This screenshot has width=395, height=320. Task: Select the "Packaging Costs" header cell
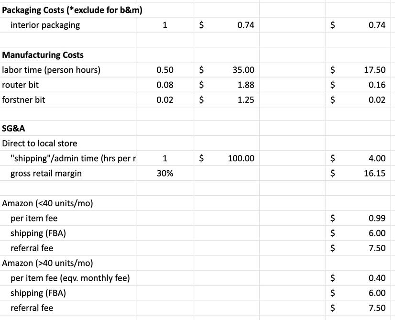click(x=72, y=11)
